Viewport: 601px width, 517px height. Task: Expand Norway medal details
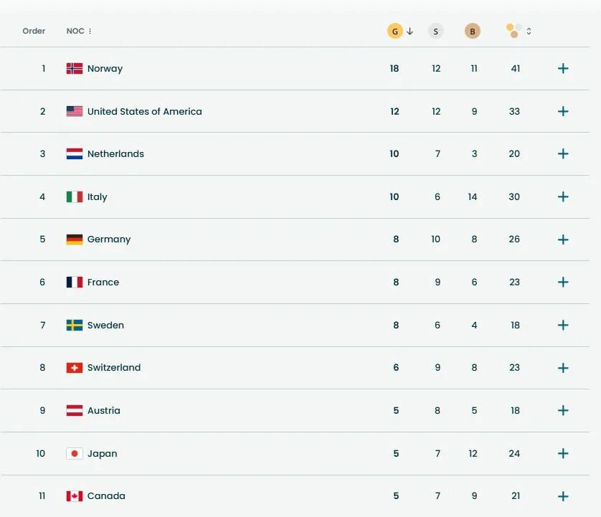click(563, 69)
